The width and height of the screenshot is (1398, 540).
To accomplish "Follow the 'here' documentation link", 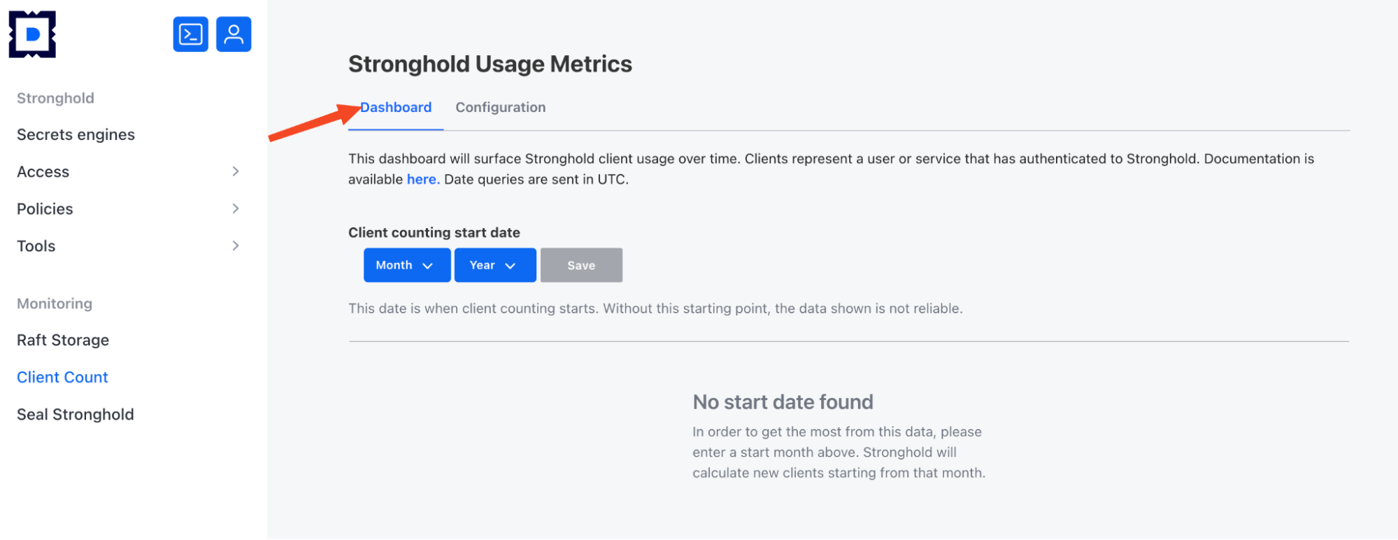I will tap(422, 180).
